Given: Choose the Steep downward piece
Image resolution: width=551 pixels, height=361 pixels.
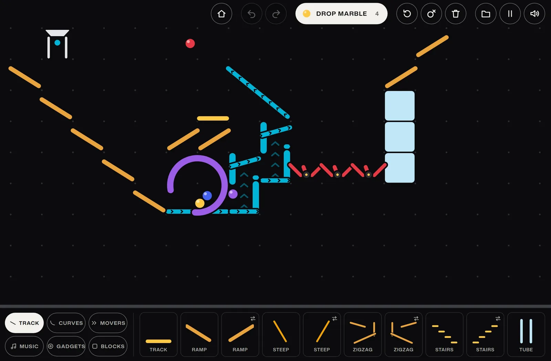Looking at the screenshot, I should point(281,335).
